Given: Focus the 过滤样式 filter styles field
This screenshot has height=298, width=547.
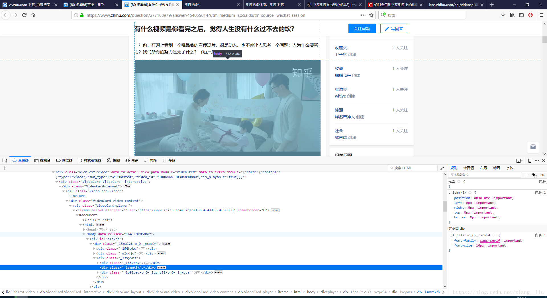Looking at the screenshot, I should point(485,175).
